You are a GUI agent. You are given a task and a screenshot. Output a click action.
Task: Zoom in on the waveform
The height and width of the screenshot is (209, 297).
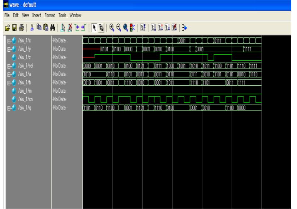112,28
